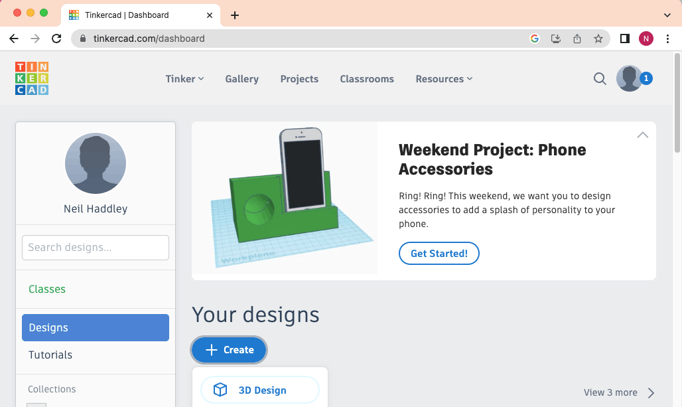Click the blue Create button
This screenshot has width=682, height=407.
tap(229, 350)
